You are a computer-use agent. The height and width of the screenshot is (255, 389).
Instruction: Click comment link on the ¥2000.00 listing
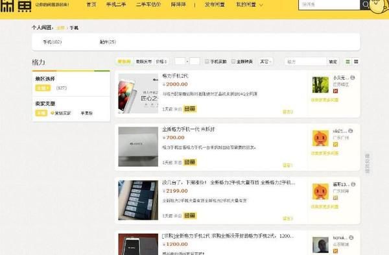288,112
